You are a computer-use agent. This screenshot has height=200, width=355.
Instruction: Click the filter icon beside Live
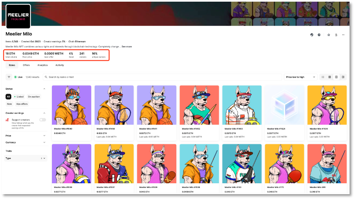[9, 77]
